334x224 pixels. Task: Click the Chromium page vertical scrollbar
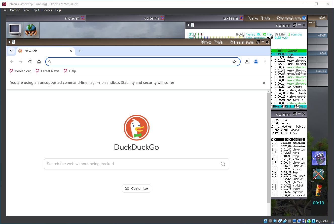pyautogui.click(x=268, y=146)
